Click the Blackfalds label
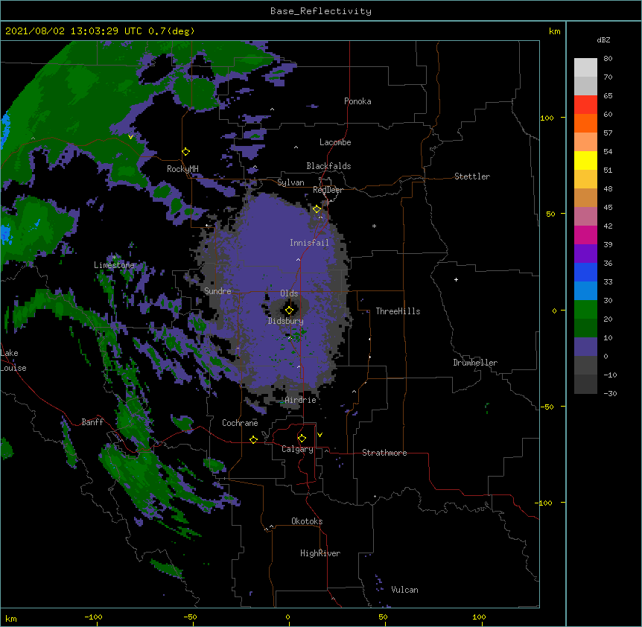642x627 pixels. coord(328,166)
